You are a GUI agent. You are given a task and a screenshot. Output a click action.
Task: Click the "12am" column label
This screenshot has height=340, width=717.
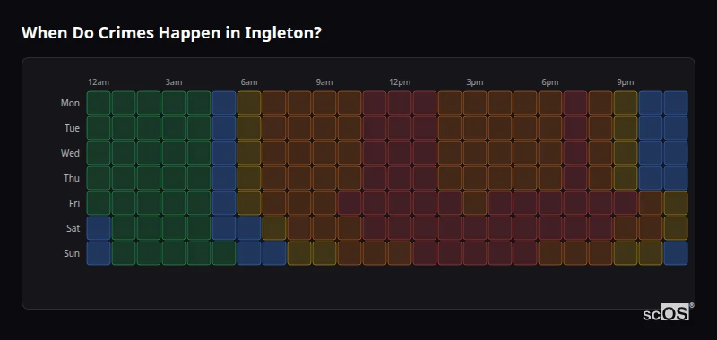[99, 82]
